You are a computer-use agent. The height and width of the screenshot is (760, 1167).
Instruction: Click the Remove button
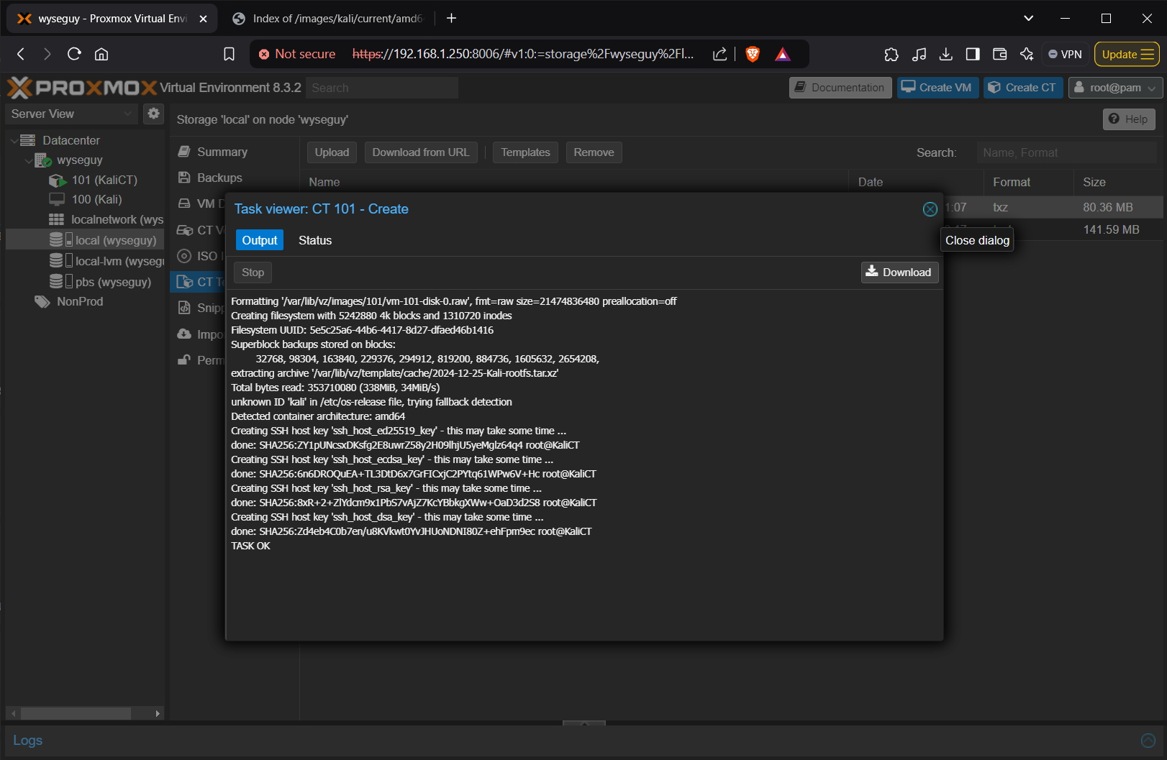point(594,152)
